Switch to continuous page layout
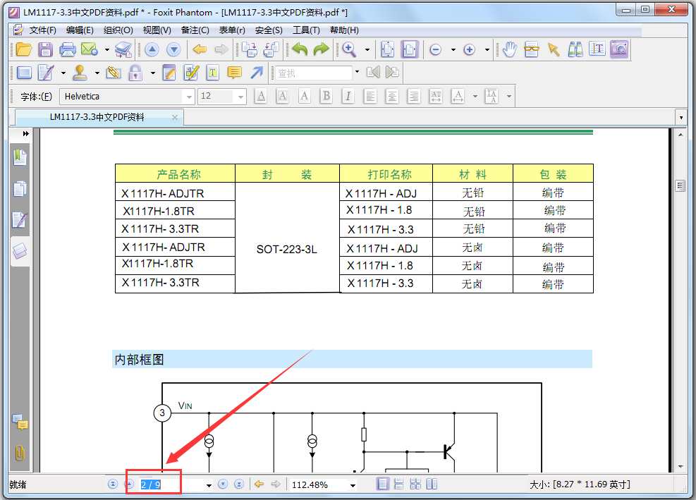This screenshot has height=500, width=696. (x=399, y=484)
